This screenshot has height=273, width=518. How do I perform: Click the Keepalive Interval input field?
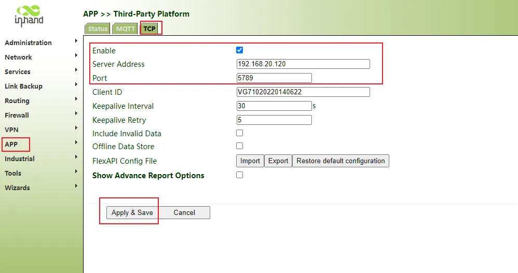(274, 106)
